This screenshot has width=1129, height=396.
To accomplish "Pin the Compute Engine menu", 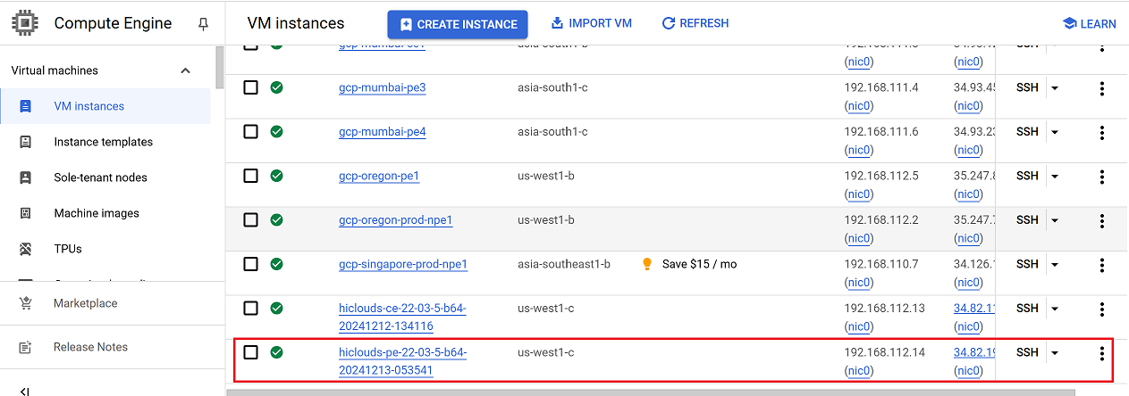I will pyautogui.click(x=204, y=24).
